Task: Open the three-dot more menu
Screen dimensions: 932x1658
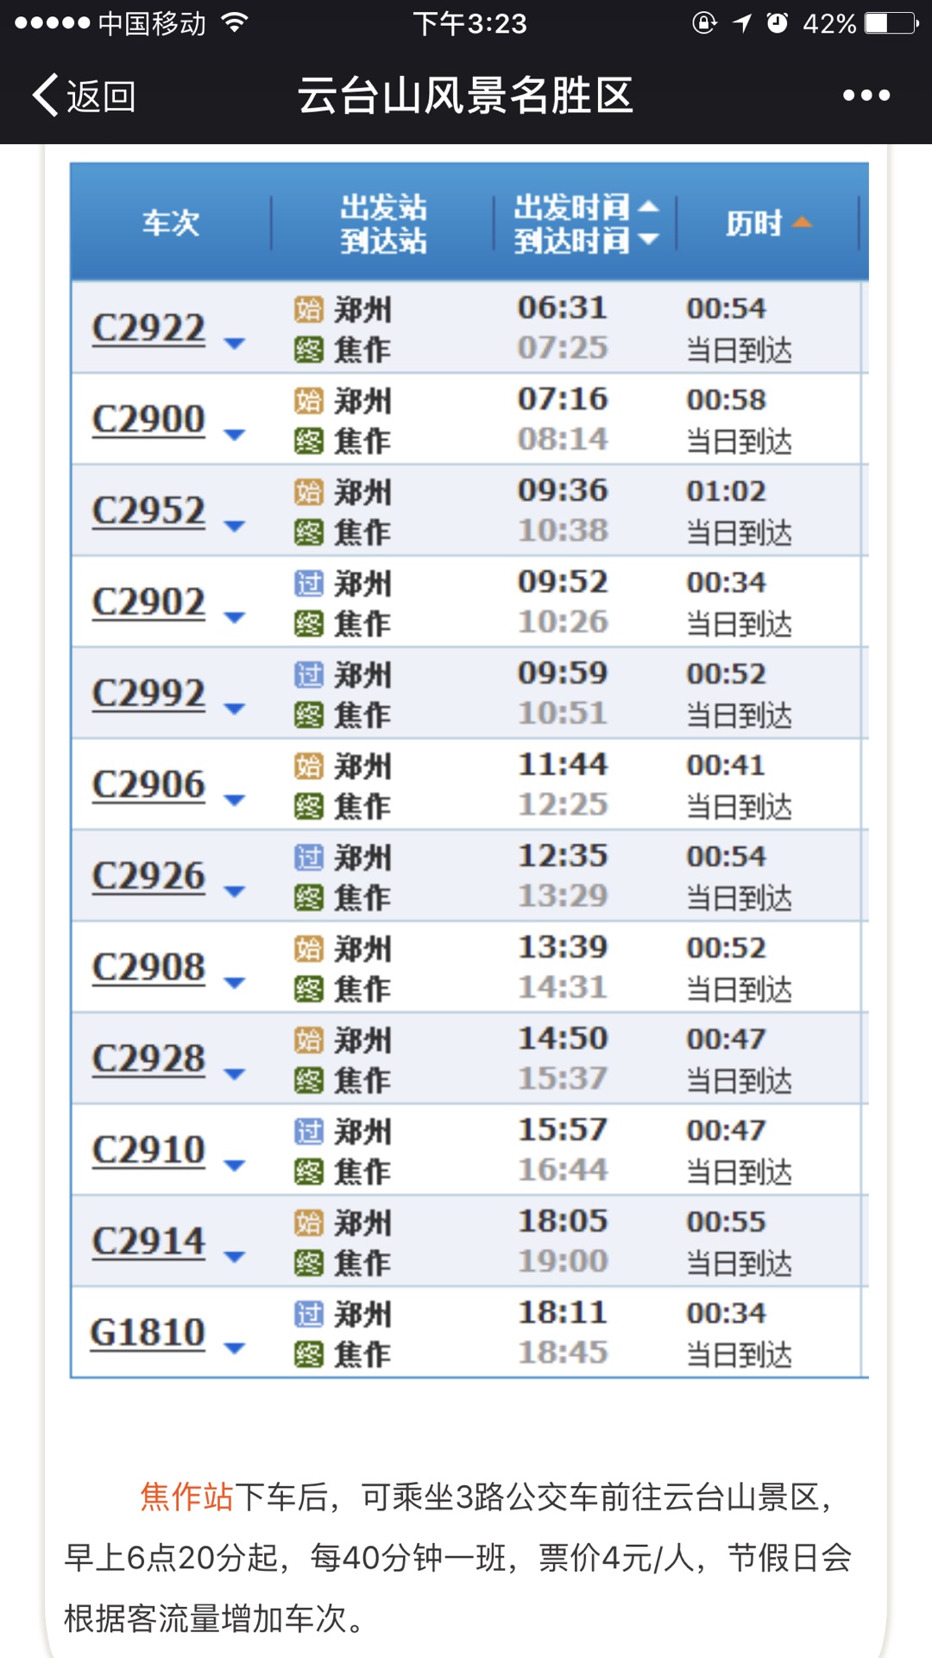Action: click(x=866, y=95)
